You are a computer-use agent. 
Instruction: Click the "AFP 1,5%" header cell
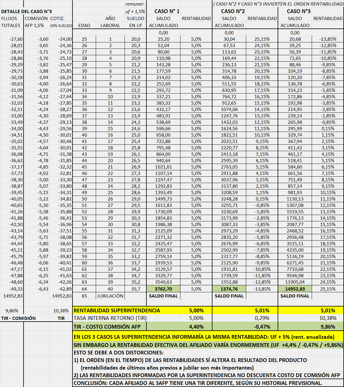point(34,25)
